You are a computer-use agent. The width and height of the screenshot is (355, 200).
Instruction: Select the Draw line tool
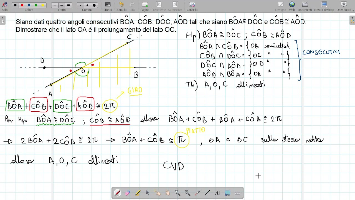click(207, 193)
